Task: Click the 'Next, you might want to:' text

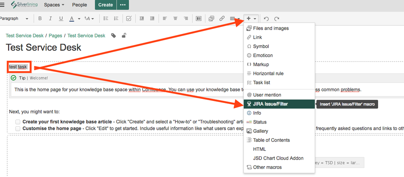Action: [x=34, y=112]
